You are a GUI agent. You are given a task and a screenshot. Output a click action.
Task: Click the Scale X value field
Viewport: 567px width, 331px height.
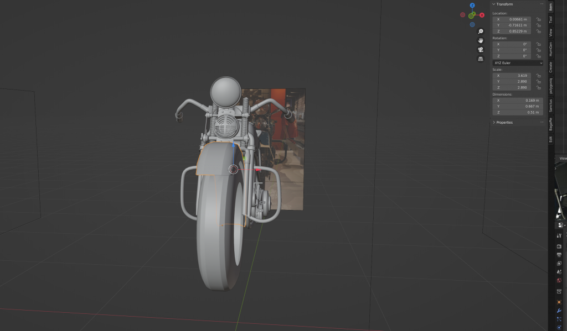[x=512, y=75]
